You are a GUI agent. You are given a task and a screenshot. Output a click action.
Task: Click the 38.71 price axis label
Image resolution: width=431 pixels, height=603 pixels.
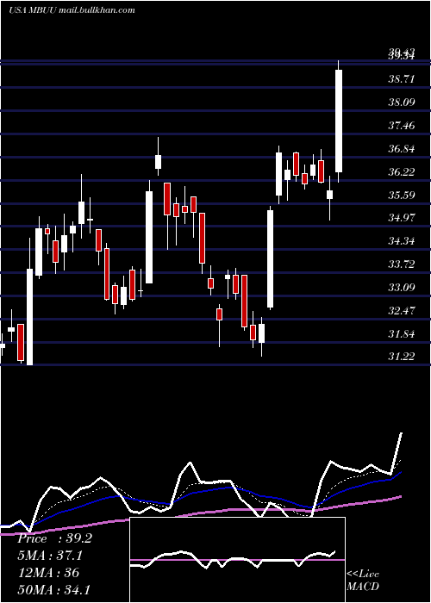[402, 79]
